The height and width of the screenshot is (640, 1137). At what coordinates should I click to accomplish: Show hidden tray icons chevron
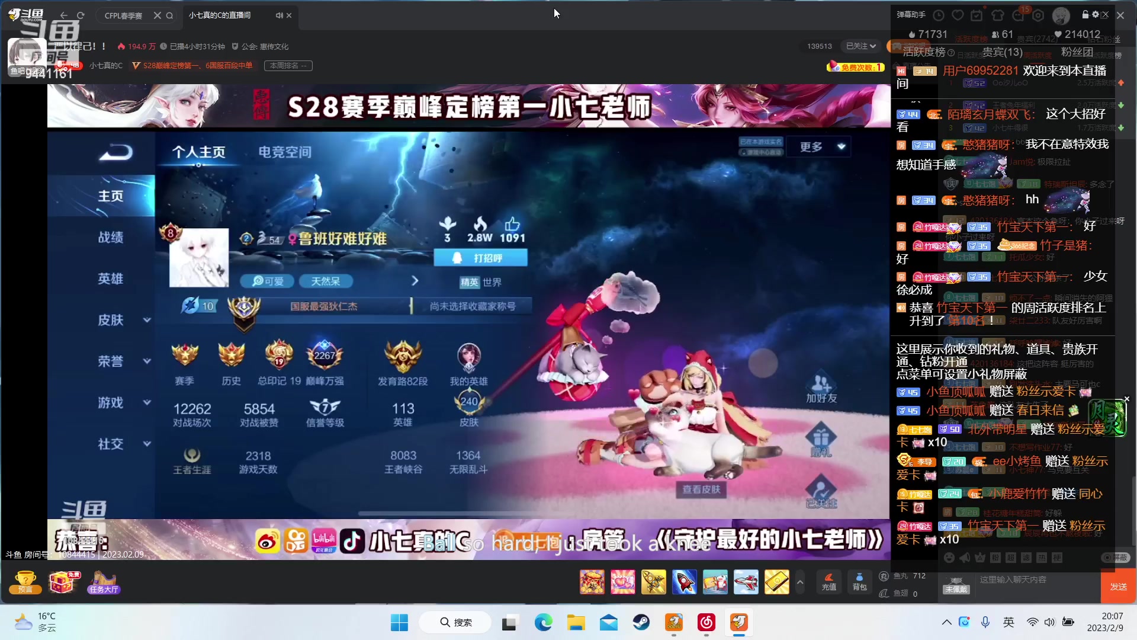[x=946, y=622]
